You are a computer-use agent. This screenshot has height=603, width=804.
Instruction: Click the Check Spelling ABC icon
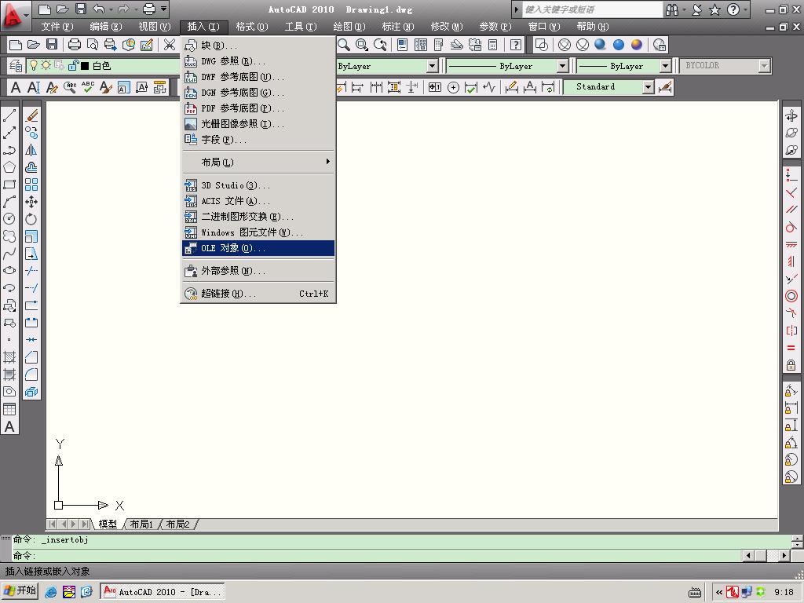(88, 87)
